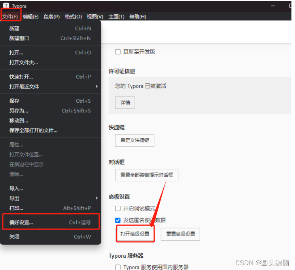The width and height of the screenshot is (295, 270).
Task: Uncheck 发送匿名使用数据 checkbox
Action: [118, 220]
